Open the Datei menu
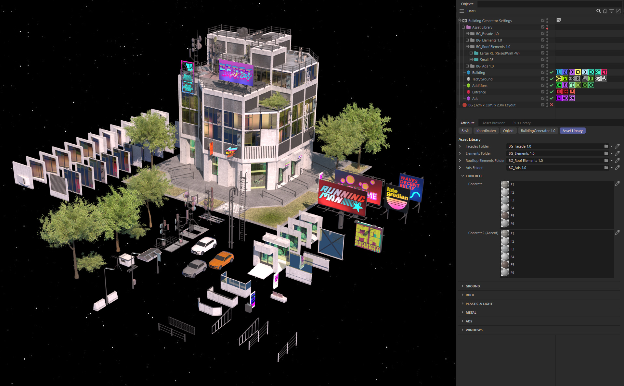 coord(471,11)
